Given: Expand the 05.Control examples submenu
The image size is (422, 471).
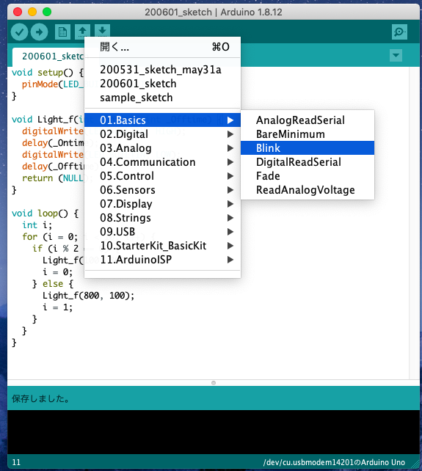Looking at the screenshot, I should click(x=162, y=176).
